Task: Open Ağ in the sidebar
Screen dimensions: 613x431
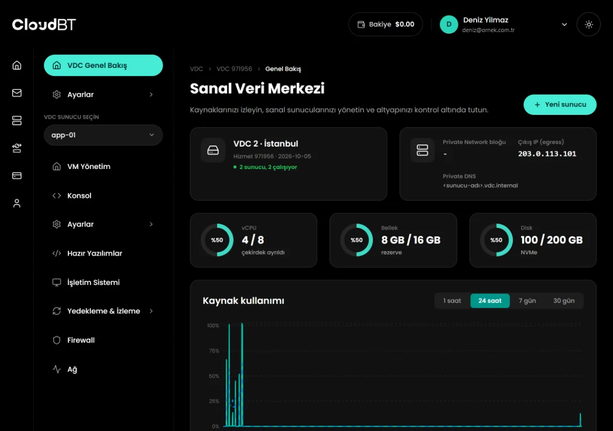Action: tap(103, 370)
